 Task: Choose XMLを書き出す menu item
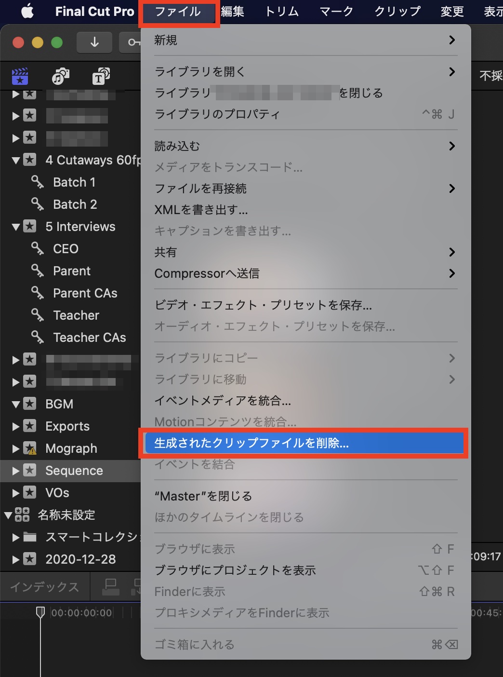[305, 210]
